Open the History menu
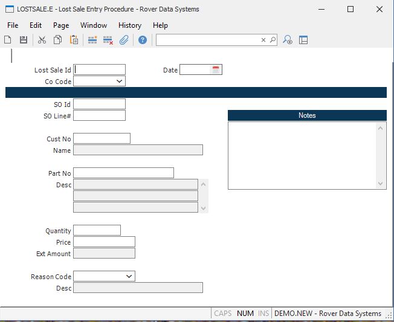 coord(130,25)
